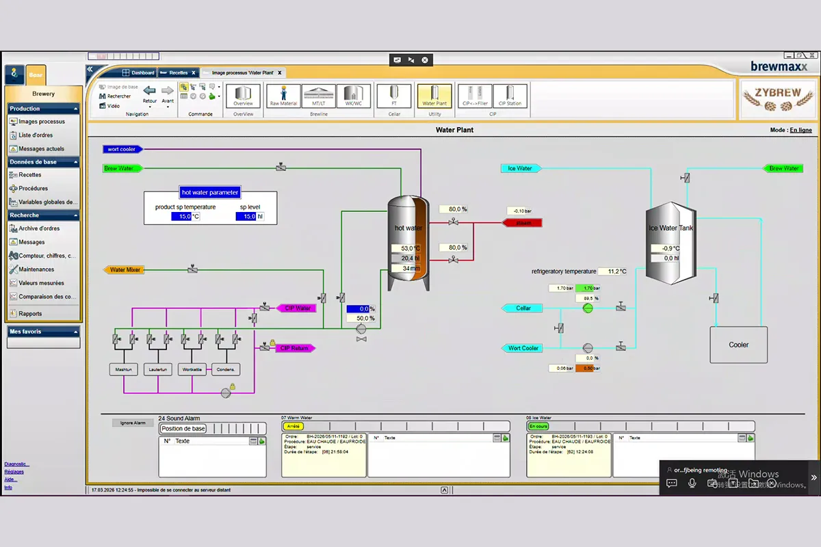Edit product sp temperature field 15,0
This screenshot has width=821, height=547.
(x=181, y=216)
